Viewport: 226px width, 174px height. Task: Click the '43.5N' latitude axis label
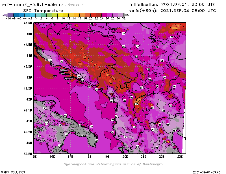pos(28,66)
